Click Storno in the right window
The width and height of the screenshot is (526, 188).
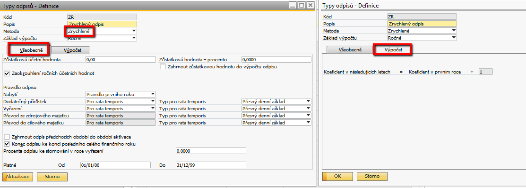tap(372, 176)
